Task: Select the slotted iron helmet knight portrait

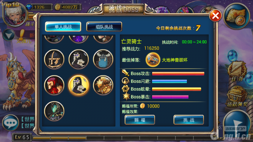Action: pos(54,59)
